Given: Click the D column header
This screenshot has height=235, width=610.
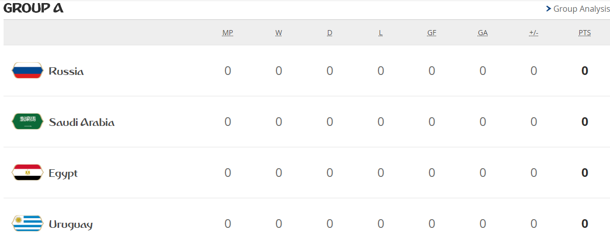Looking at the screenshot, I should [330, 33].
